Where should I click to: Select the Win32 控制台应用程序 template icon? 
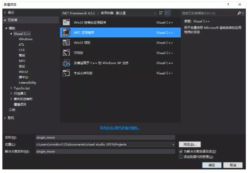click(66, 22)
